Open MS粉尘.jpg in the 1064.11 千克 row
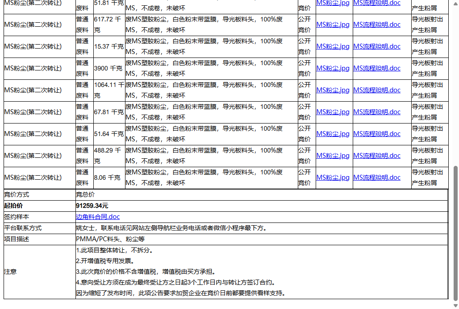Screen dimensions: 459x309 (333, 91)
